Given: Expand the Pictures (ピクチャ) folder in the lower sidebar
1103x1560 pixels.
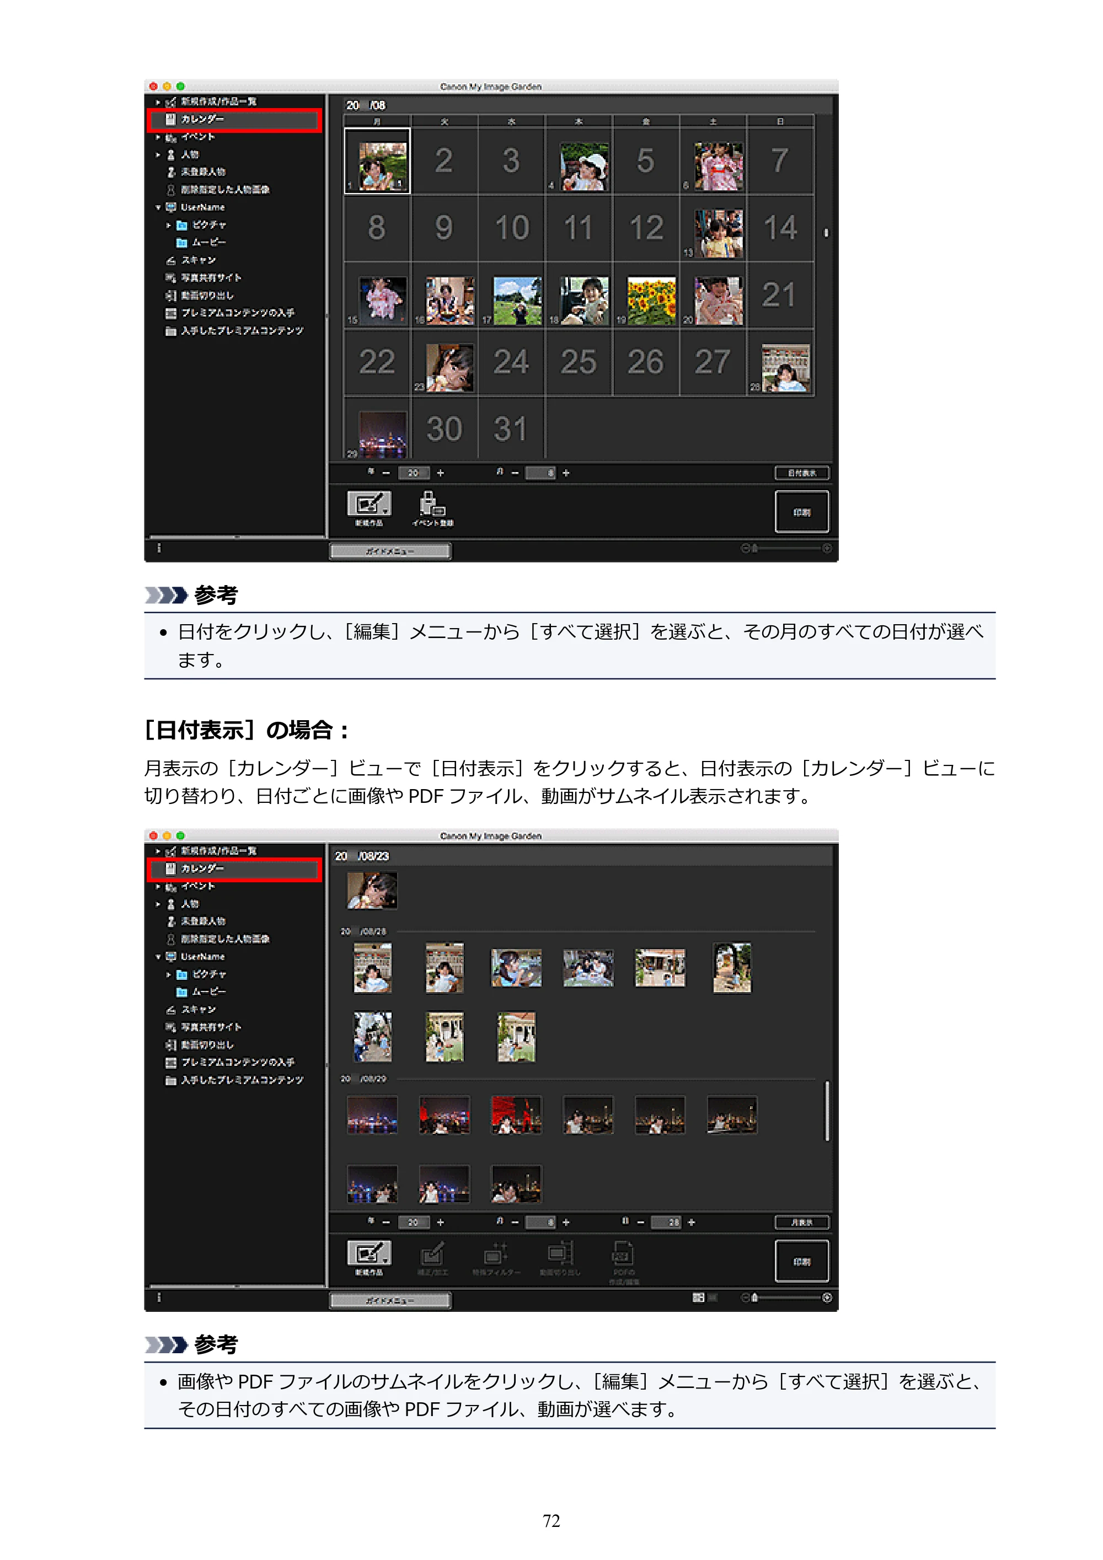Looking at the screenshot, I should tap(169, 974).
